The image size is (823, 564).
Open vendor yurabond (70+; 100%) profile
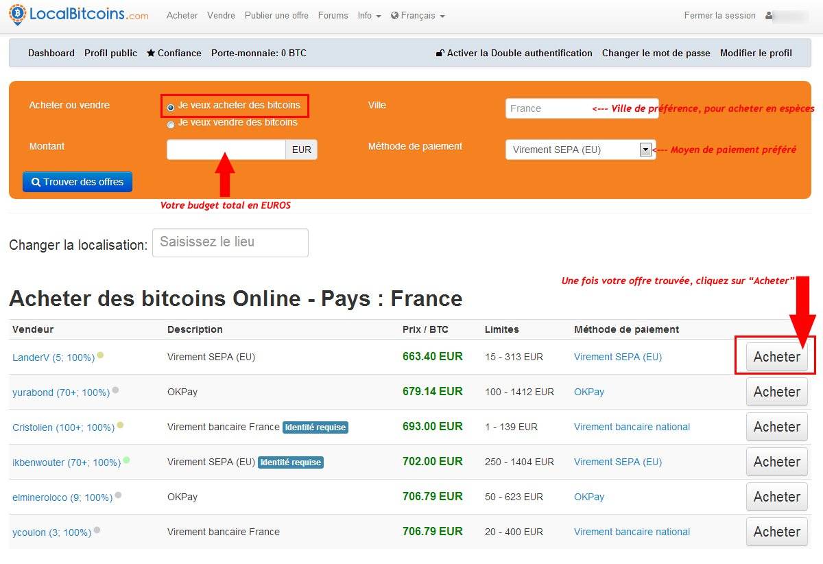coord(61,392)
